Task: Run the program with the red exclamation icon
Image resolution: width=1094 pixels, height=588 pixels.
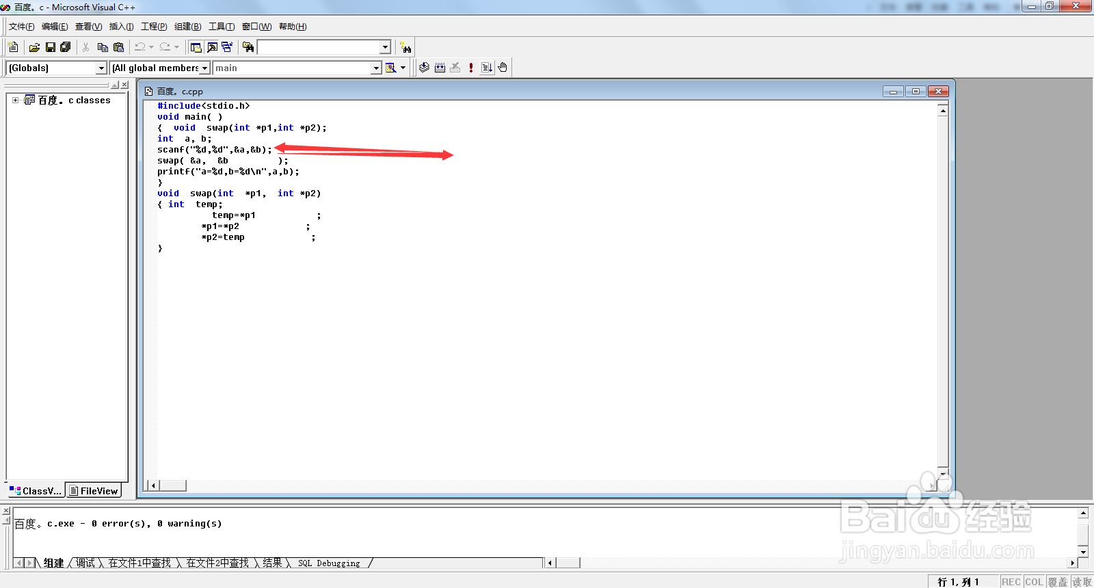Action: [x=471, y=68]
